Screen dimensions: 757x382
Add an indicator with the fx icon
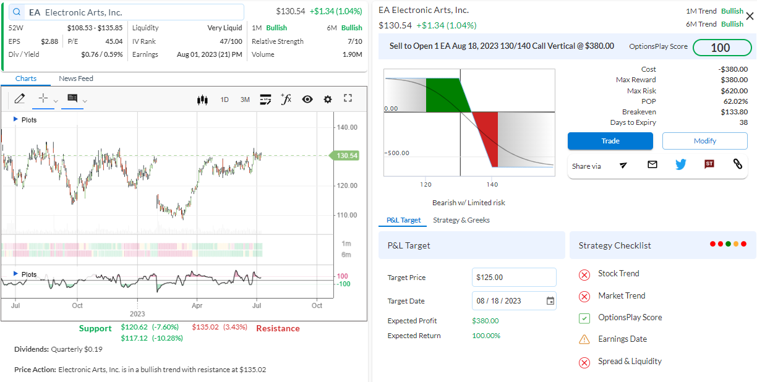click(286, 99)
